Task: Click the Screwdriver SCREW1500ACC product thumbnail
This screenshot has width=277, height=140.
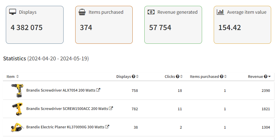Action: [17, 109]
